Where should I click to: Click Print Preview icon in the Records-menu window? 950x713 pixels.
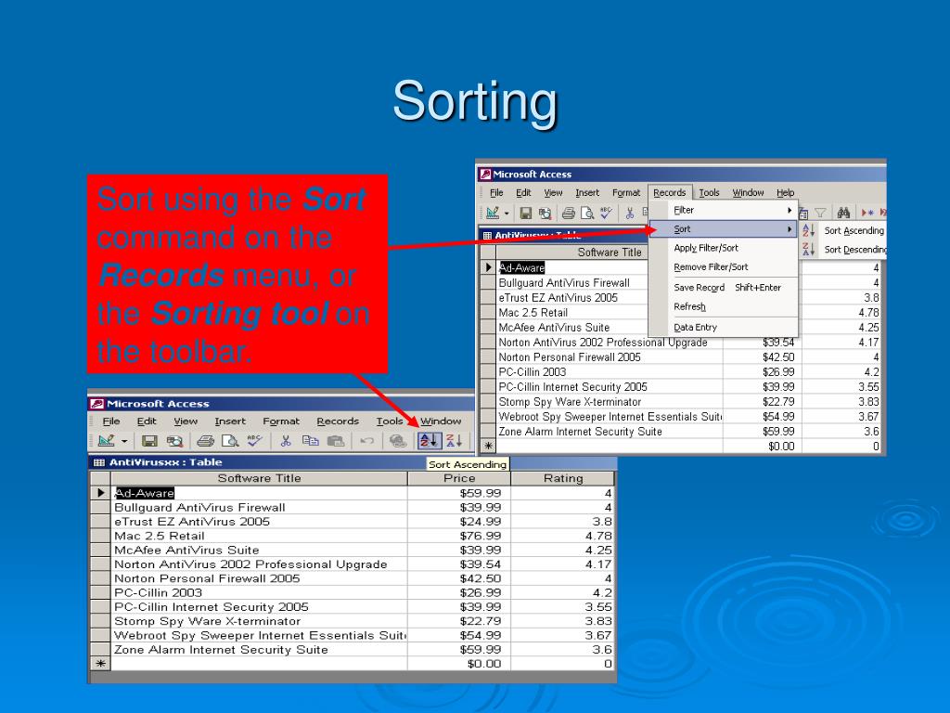(587, 213)
